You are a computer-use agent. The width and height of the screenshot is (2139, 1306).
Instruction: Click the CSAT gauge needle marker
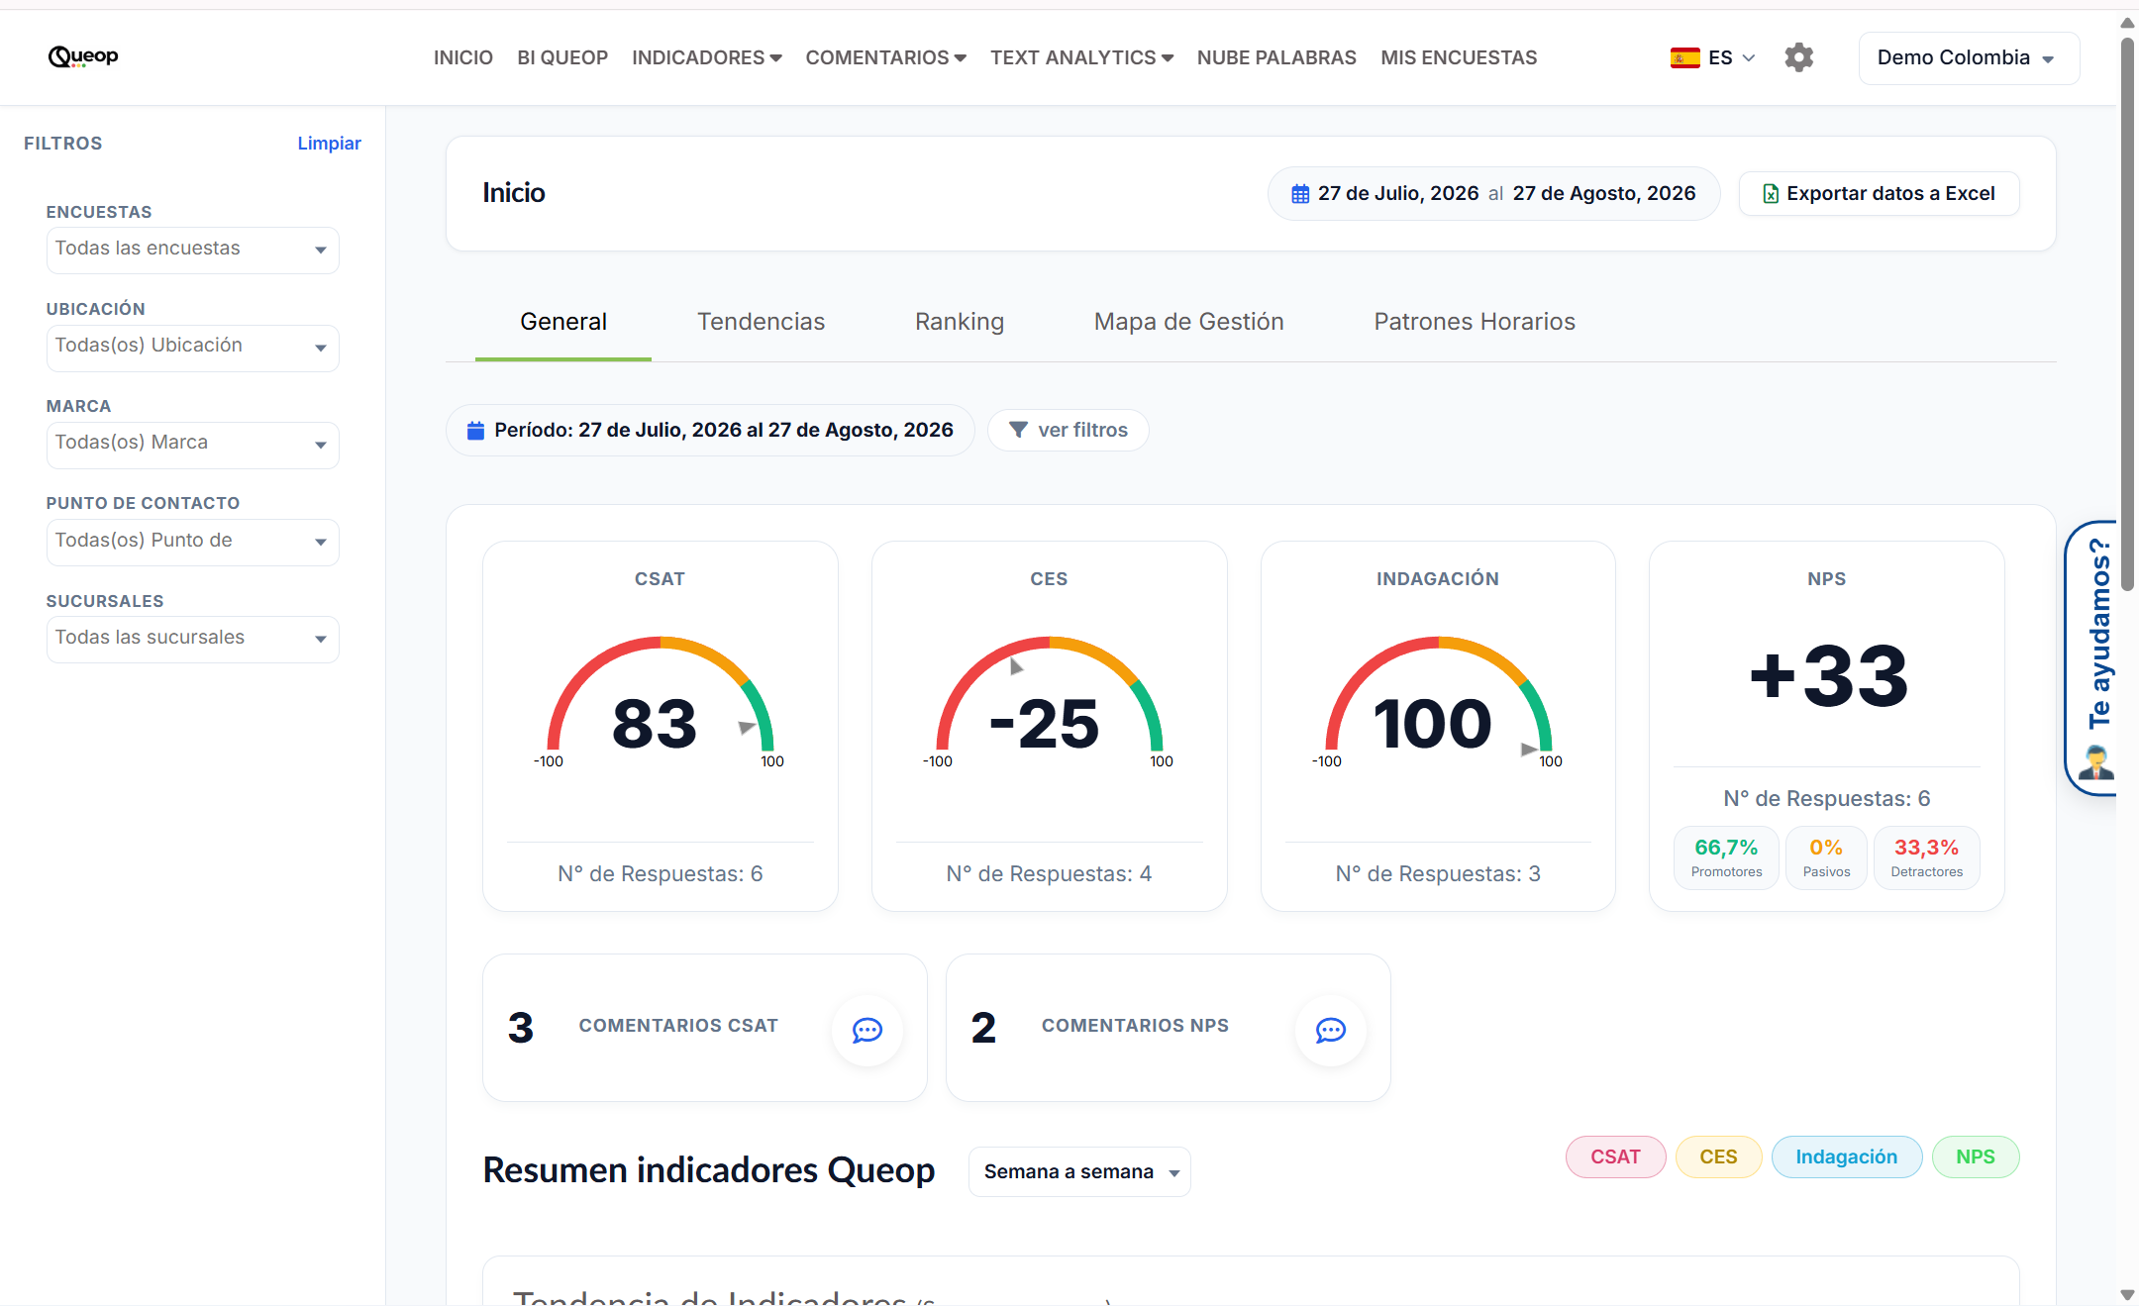[x=747, y=727]
